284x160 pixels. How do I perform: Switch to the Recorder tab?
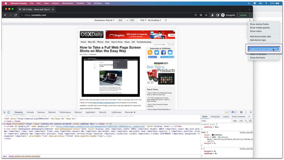click(130, 112)
